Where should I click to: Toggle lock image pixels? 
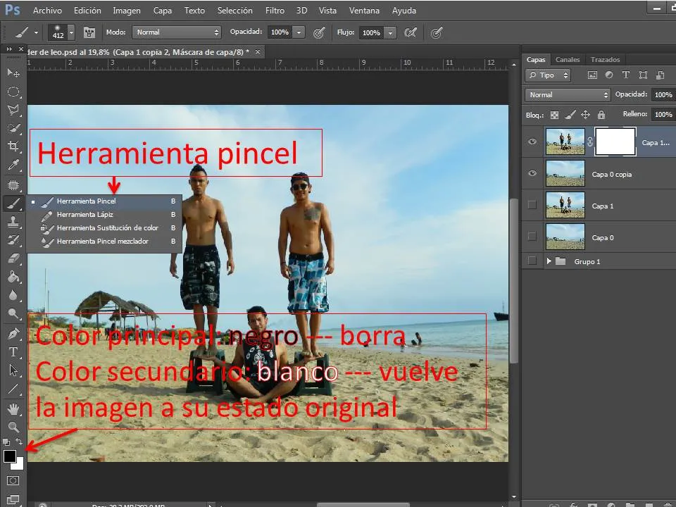570,115
